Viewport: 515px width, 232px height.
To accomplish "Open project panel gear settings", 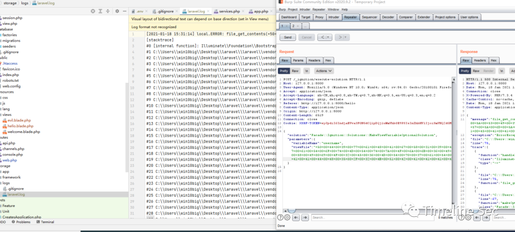I will (117, 11).
